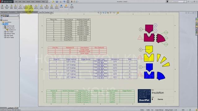The width and height of the screenshot is (198, 111).
Task: Switch to the Sketch tab
Action: pyautogui.click(x=19, y=12)
